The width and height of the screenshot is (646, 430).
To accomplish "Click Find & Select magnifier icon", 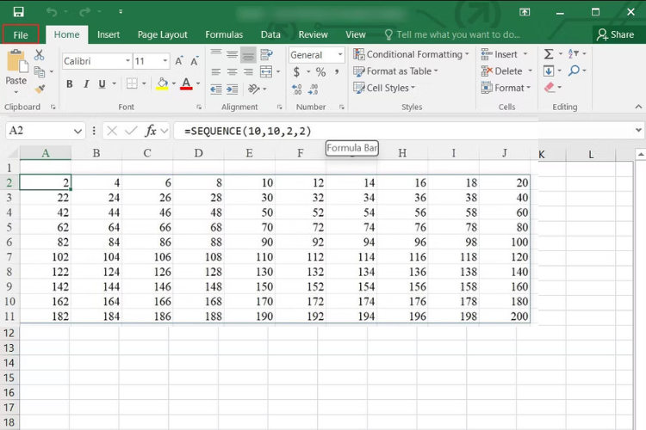I will [574, 71].
